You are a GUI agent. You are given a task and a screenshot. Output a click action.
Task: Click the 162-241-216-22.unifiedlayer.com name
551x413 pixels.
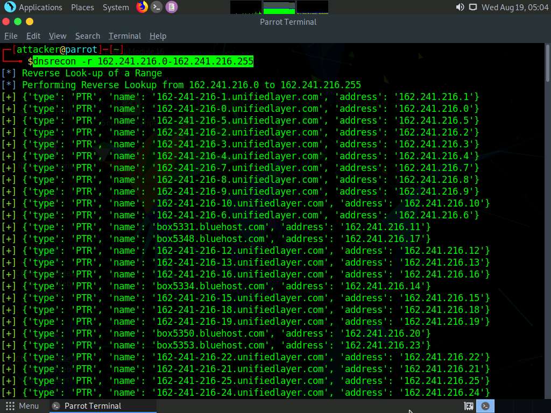point(240,357)
